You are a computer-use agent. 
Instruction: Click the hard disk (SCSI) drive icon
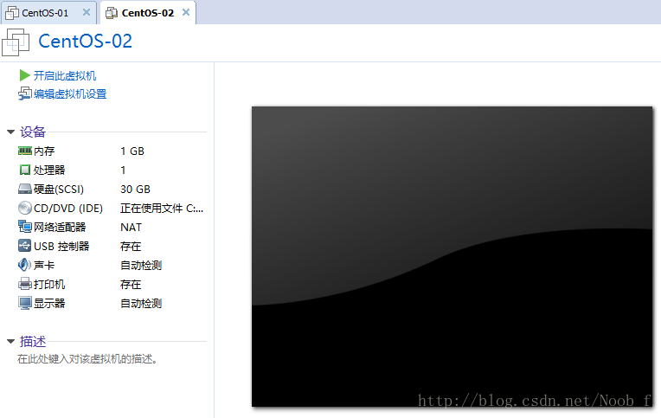25,189
